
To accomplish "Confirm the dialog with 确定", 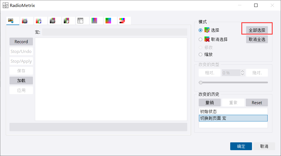I will 241,146.
